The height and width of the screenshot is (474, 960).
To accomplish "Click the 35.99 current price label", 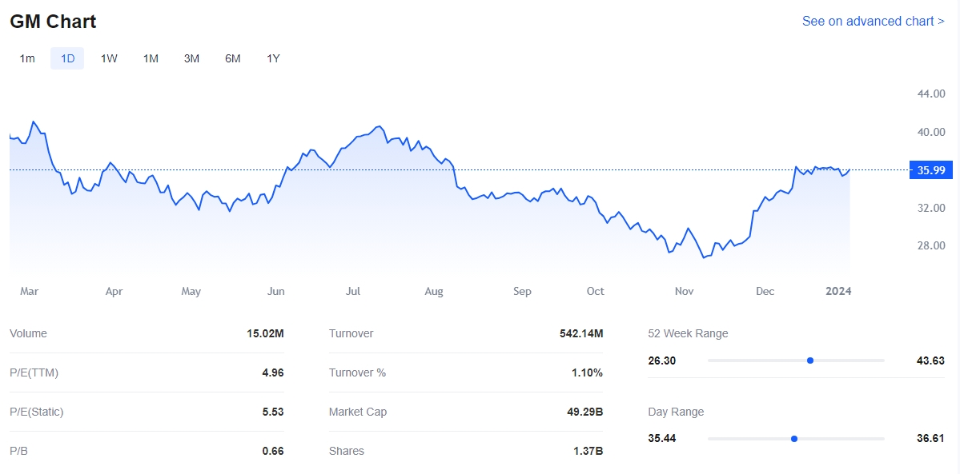I will pos(930,170).
